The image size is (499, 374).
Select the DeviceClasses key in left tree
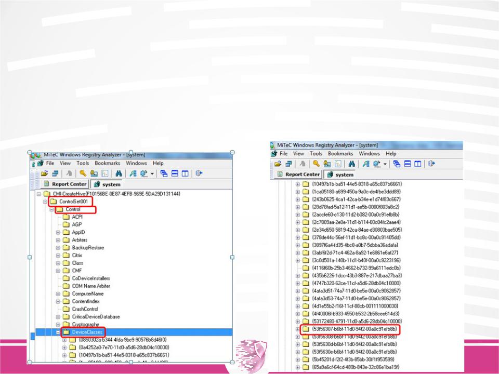click(87, 332)
